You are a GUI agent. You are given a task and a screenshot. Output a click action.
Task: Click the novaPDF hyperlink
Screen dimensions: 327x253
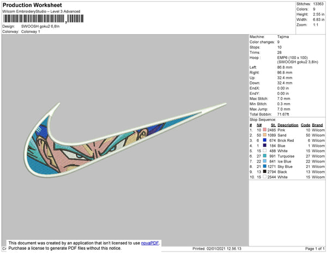[150, 243]
